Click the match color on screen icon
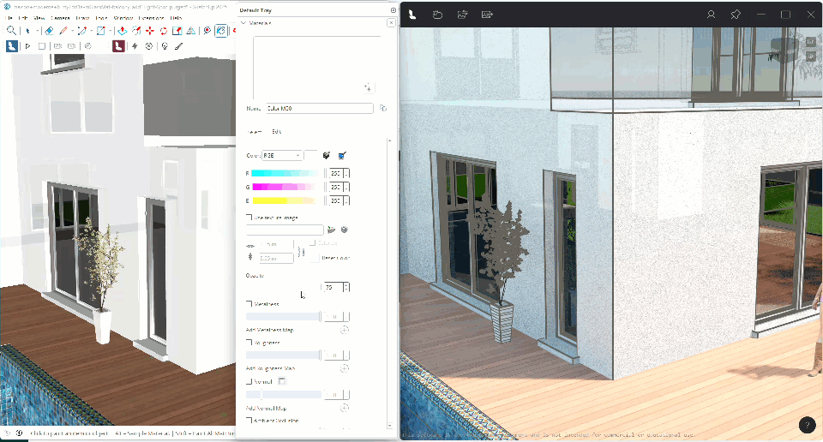The width and height of the screenshot is (823, 442). coord(341,156)
